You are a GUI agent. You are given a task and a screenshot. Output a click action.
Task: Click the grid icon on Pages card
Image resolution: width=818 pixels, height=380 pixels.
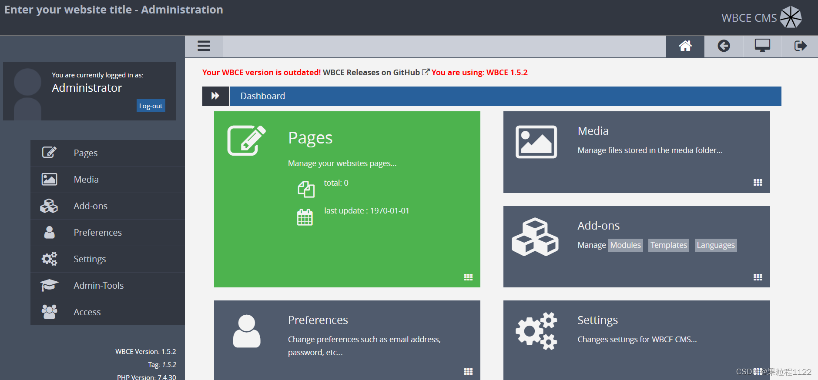[468, 277]
